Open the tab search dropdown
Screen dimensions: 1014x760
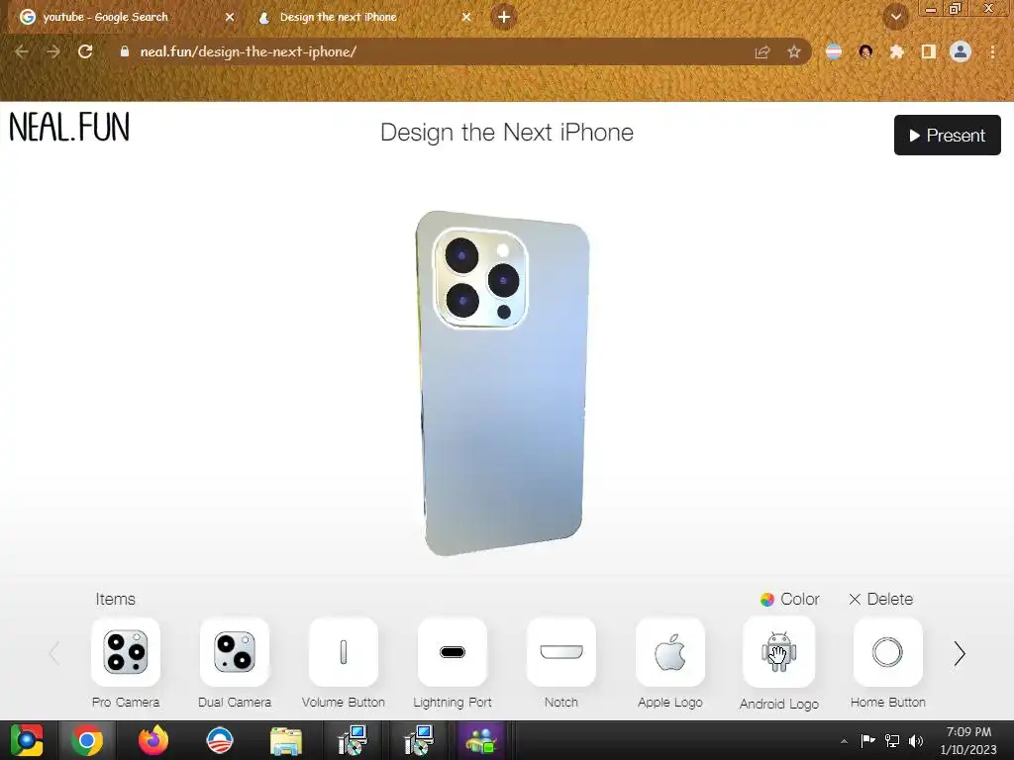coord(896,17)
